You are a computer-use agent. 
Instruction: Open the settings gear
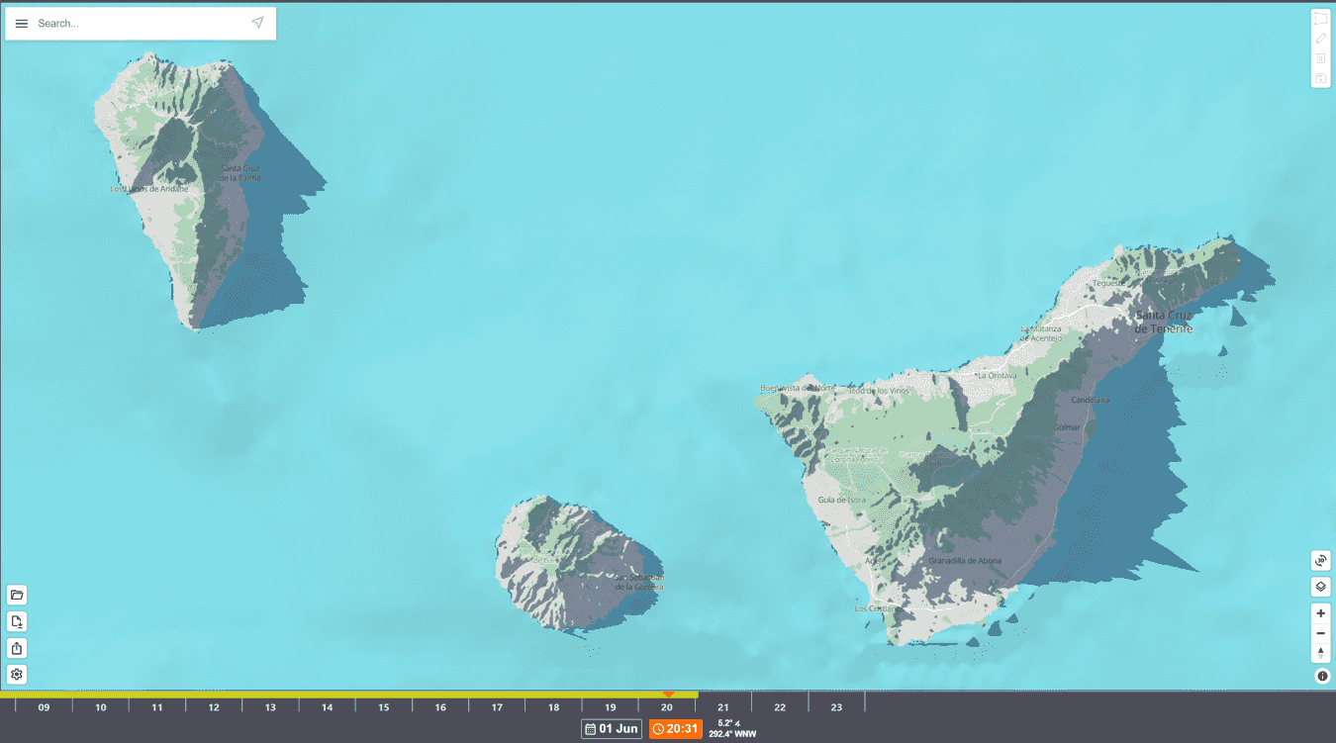point(17,675)
